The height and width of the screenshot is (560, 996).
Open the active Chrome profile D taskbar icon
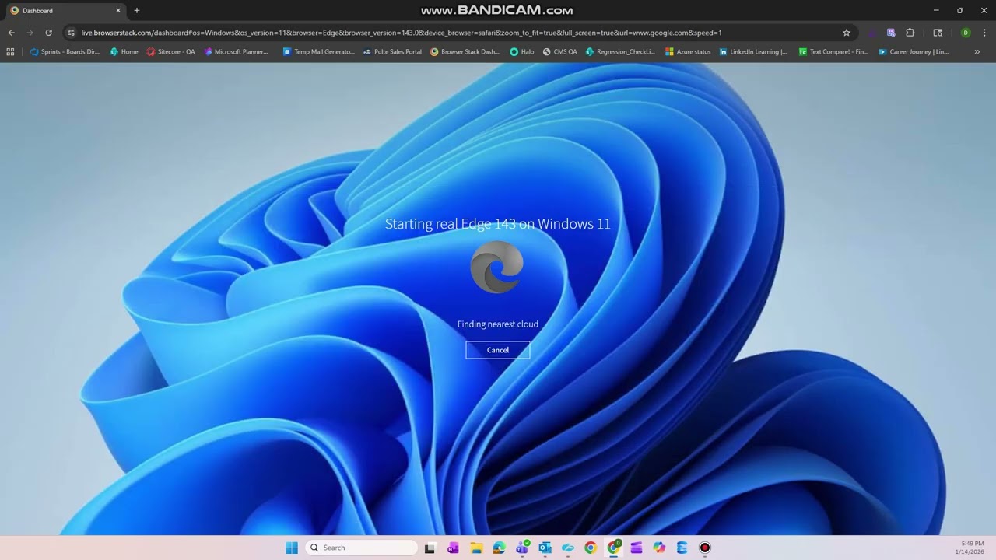click(613, 548)
